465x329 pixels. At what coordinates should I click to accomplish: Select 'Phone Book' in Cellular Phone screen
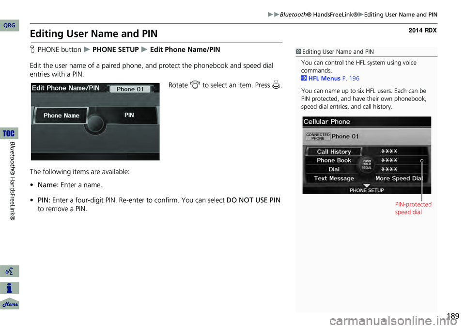(x=334, y=161)
